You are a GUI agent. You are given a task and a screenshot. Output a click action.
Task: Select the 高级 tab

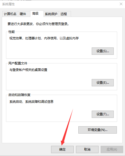(37, 14)
